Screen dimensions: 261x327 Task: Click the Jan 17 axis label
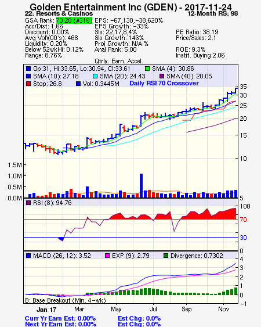(x=46, y=310)
